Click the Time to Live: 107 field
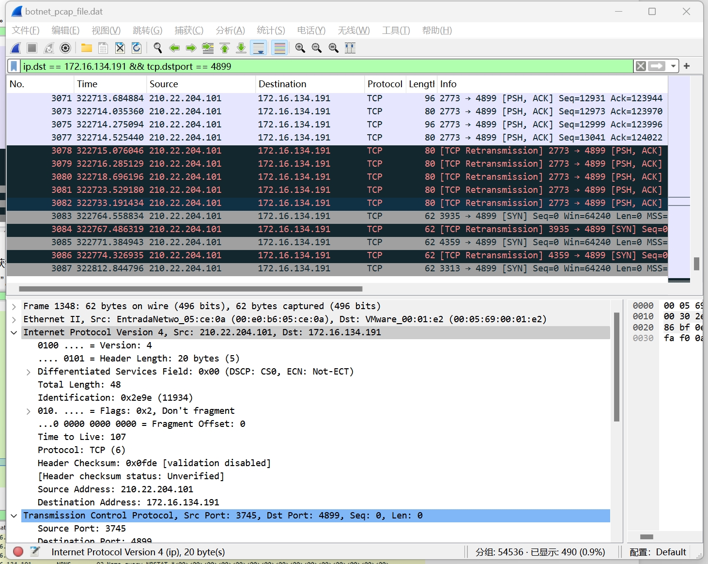Screen dimensions: 708x564 82,437
